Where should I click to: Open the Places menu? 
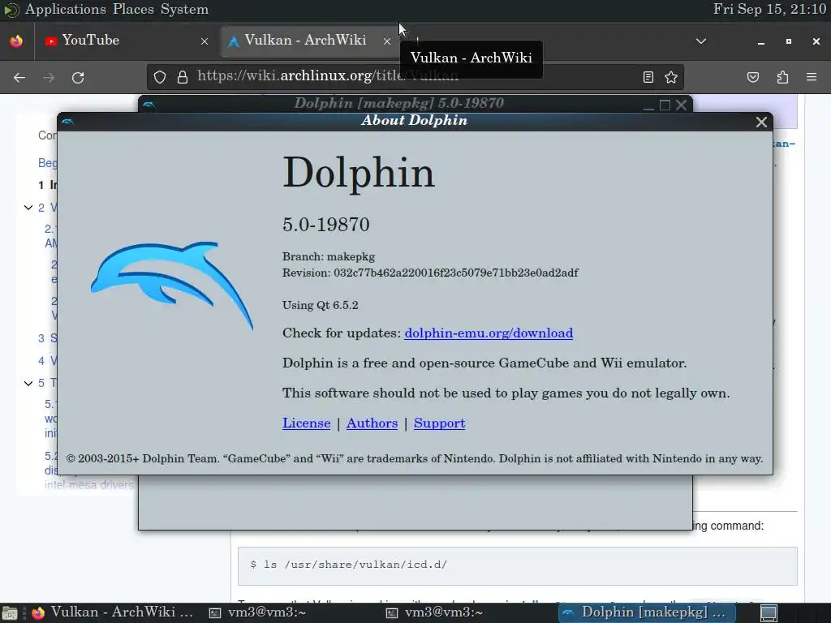[x=133, y=9]
